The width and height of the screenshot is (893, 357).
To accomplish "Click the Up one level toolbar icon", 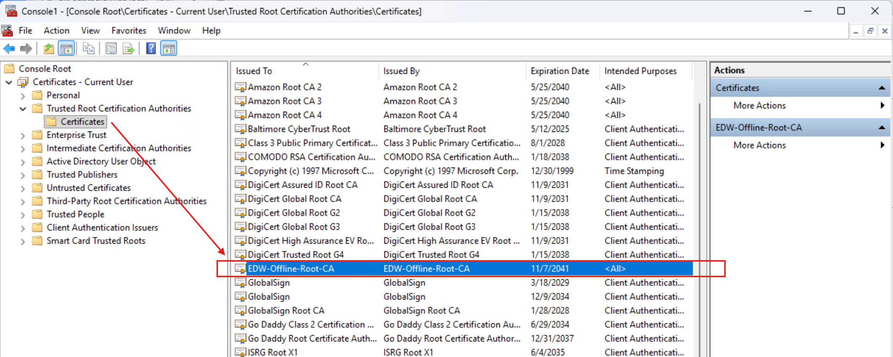I will [x=49, y=49].
